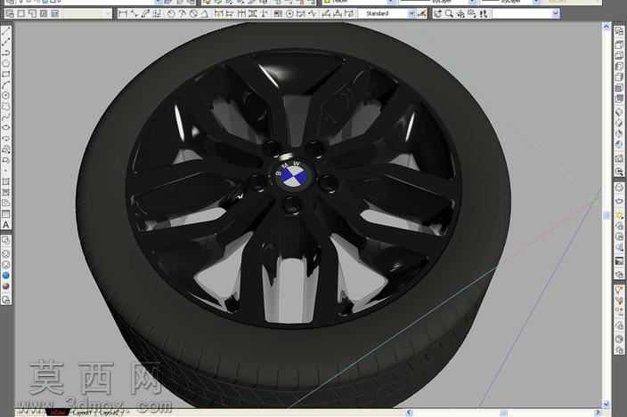Click the Jogged radius dimension tool

click(x=182, y=14)
